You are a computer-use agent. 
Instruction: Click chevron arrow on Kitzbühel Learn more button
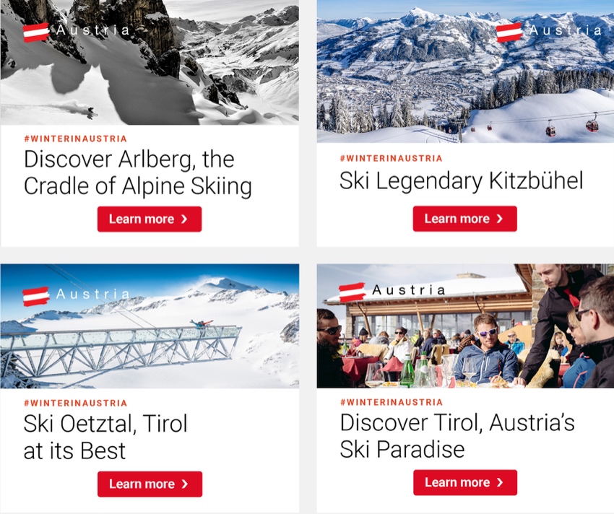[499, 219]
